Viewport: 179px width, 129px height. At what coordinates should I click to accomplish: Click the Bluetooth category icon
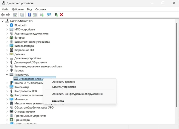tap(11, 25)
